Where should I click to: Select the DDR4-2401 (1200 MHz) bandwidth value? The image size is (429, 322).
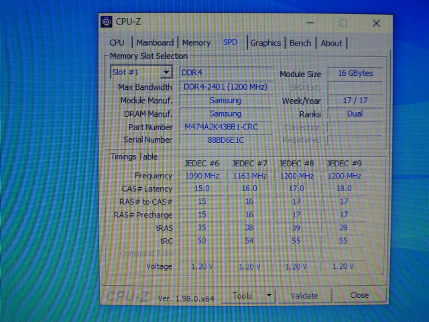pyautogui.click(x=226, y=87)
